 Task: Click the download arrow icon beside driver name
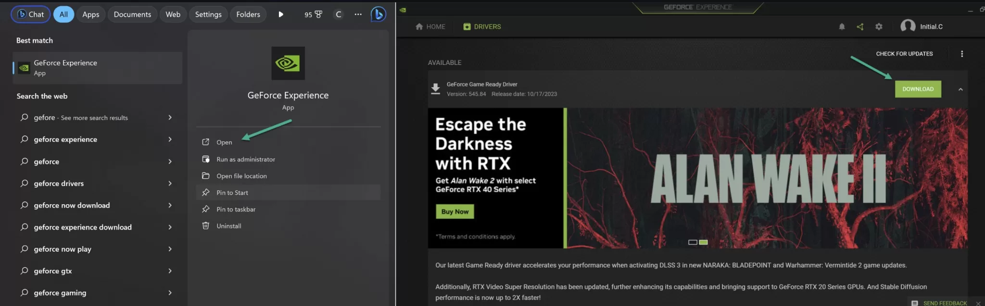pos(435,89)
